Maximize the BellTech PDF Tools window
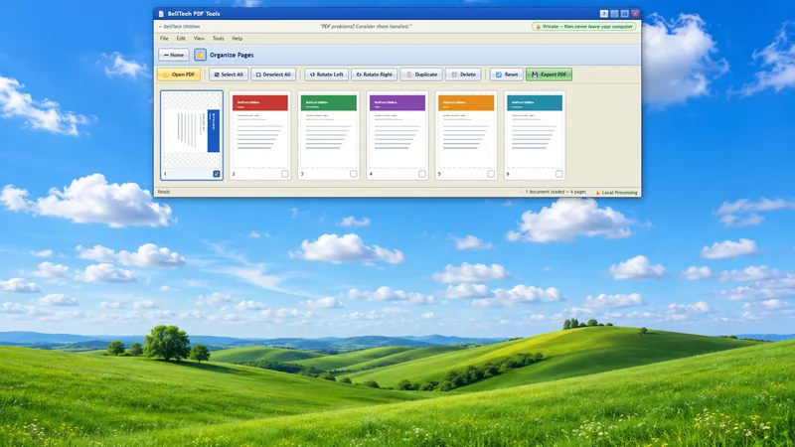Viewport: 795px width, 447px height. (x=625, y=14)
